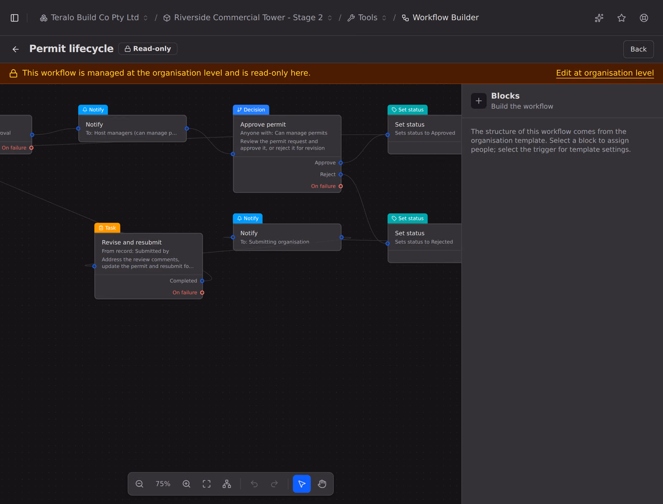Click the input port of Revise and resubmit
Viewport: 663px width, 504px height.
click(x=94, y=266)
